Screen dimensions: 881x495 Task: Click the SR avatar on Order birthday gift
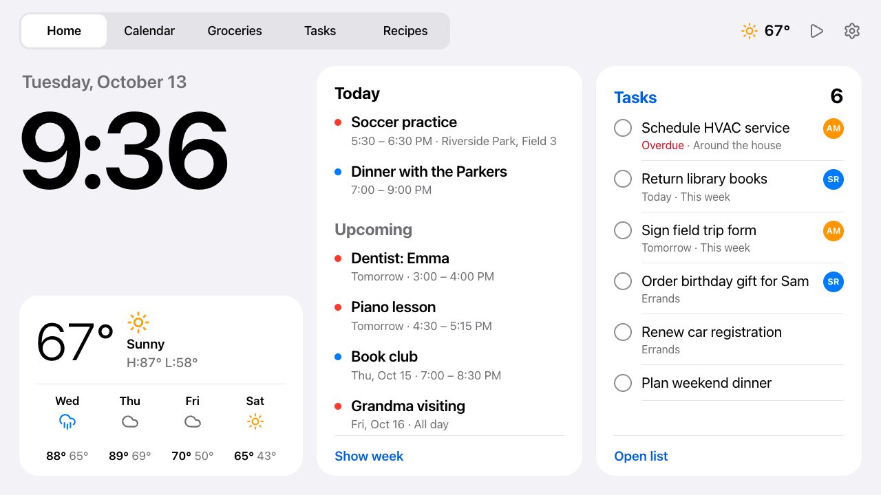834,282
